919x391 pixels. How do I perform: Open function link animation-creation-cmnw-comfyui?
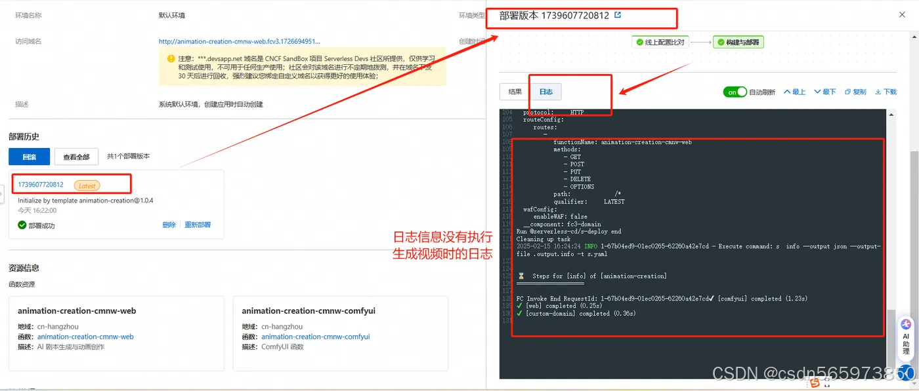click(x=316, y=337)
